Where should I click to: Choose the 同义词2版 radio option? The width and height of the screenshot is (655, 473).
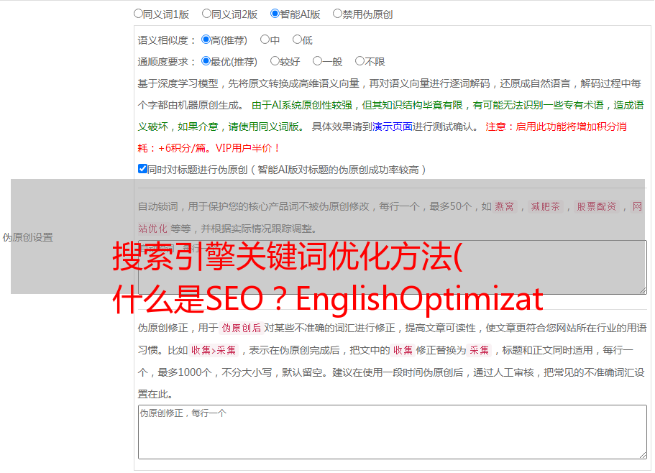[x=206, y=13]
